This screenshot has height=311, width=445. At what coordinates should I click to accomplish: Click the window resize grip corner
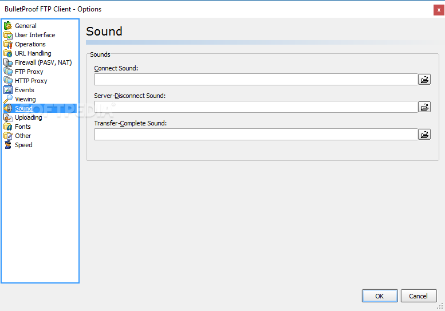coord(440,306)
